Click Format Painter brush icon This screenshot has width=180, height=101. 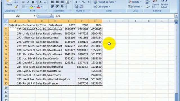click(x=16, y=7)
